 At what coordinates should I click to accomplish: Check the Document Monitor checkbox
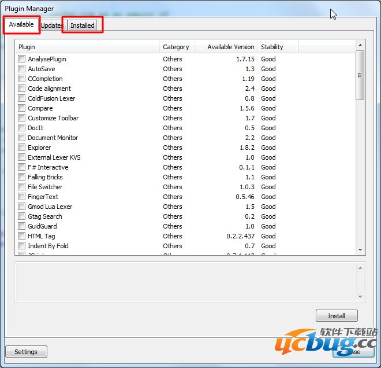[x=21, y=137]
